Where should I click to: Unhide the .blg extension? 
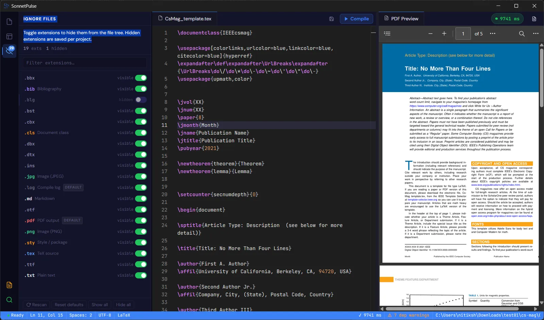pos(141,100)
